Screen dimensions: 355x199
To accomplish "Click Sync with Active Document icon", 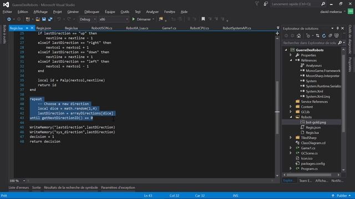I will (x=318, y=35).
